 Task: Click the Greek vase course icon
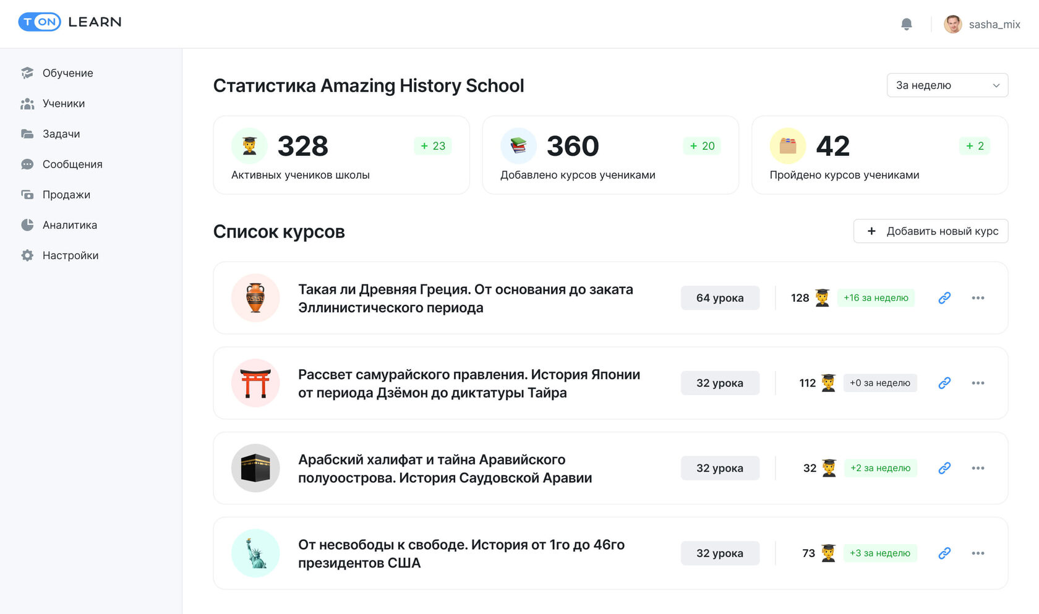pyautogui.click(x=255, y=298)
